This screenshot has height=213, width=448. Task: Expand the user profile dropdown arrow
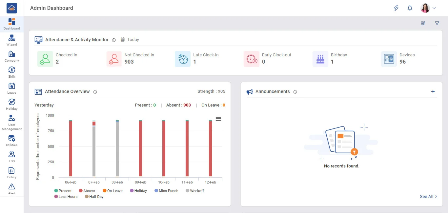point(434,8)
